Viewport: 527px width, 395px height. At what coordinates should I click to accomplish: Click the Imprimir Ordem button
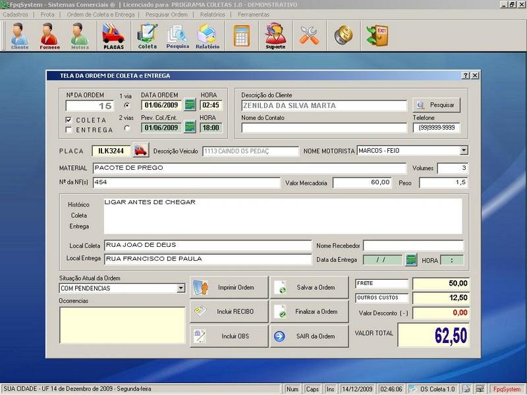pos(229,288)
